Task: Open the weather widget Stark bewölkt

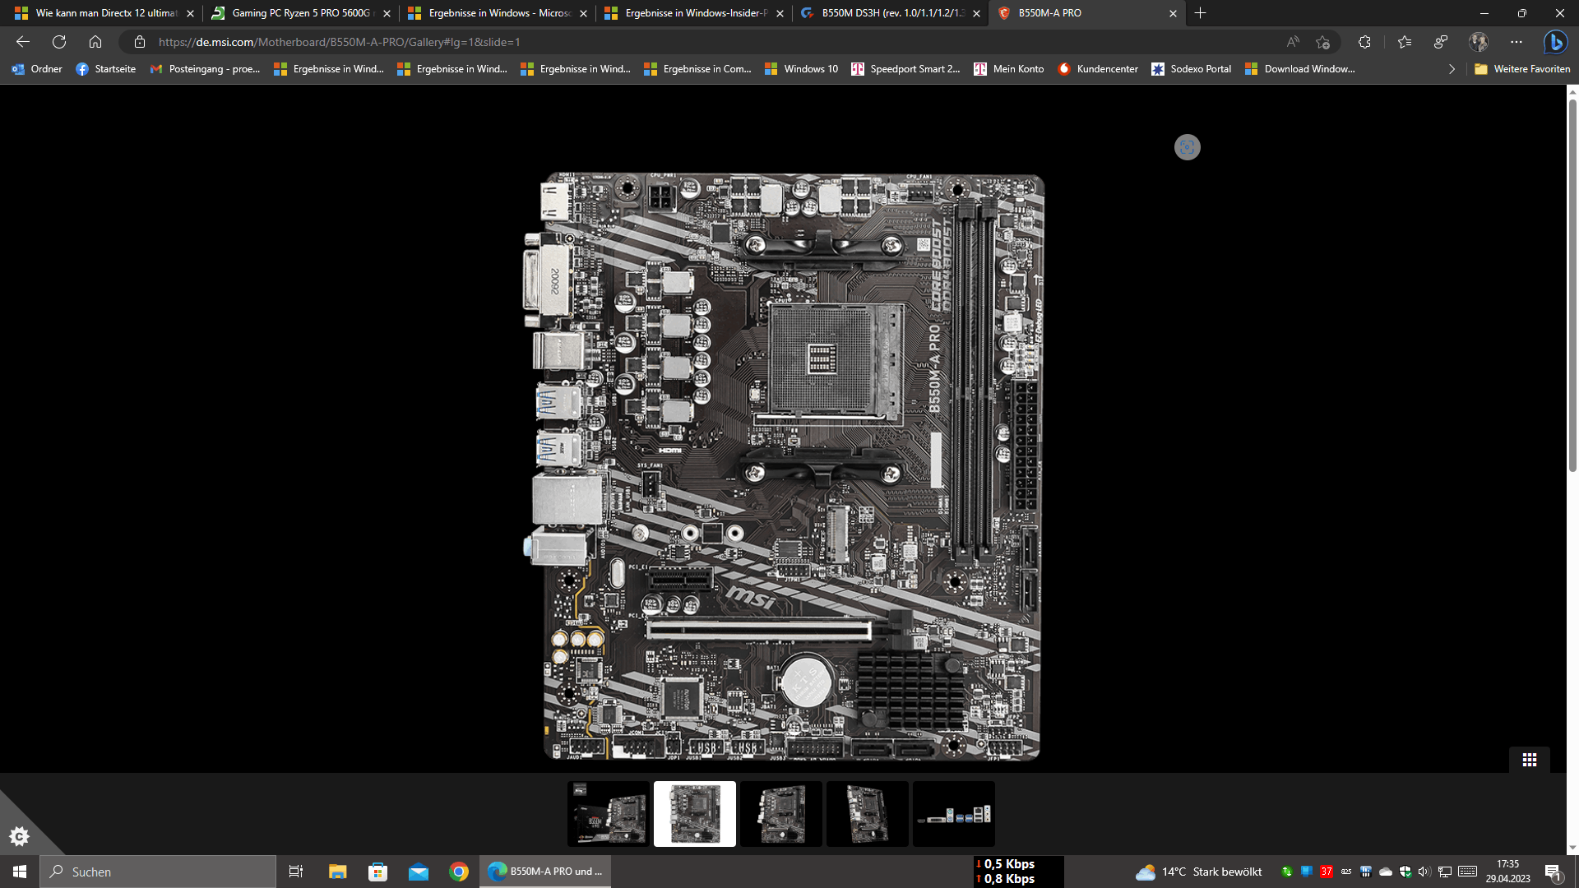Action: coord(1198,872)
